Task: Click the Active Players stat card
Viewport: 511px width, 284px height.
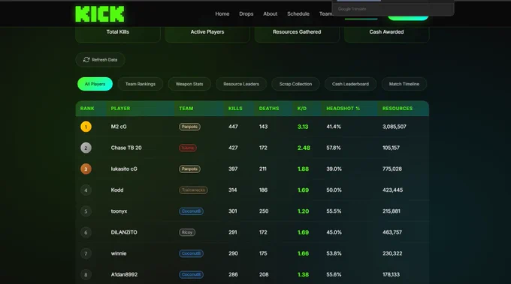Action: pos(207,34)
